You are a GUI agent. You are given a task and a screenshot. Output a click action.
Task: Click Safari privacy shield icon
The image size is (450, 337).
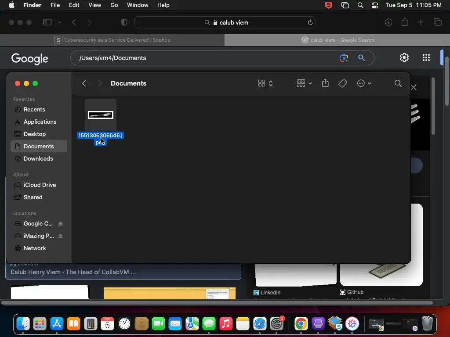124,22
